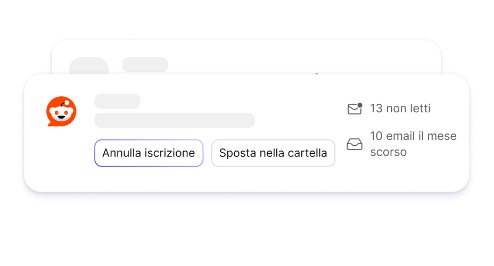Viewport: 494px width, 266px height.
Task: Click the word "scorso"
Action: [x=388, y=152]
